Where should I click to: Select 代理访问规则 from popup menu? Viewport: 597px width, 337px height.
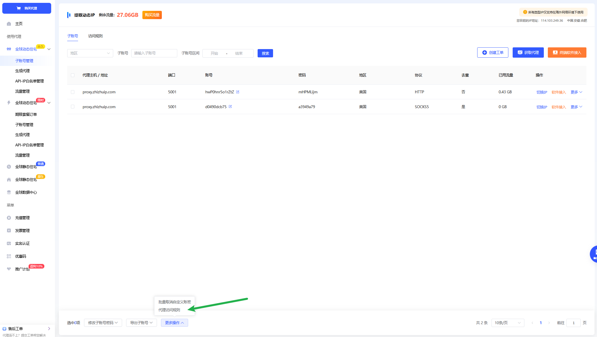tap(169, 310)
